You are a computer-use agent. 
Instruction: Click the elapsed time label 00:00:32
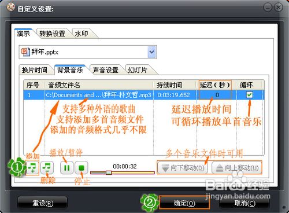pos(125,166)
